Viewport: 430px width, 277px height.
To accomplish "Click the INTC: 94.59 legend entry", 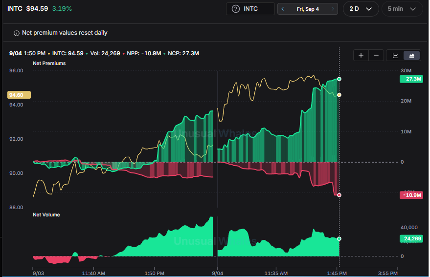I will 68,53.
